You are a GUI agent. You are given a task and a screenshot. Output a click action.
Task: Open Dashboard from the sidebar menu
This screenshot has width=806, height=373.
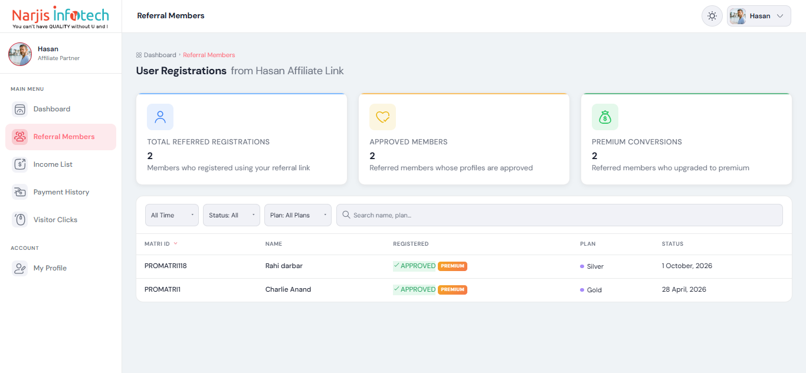(61, 109)
